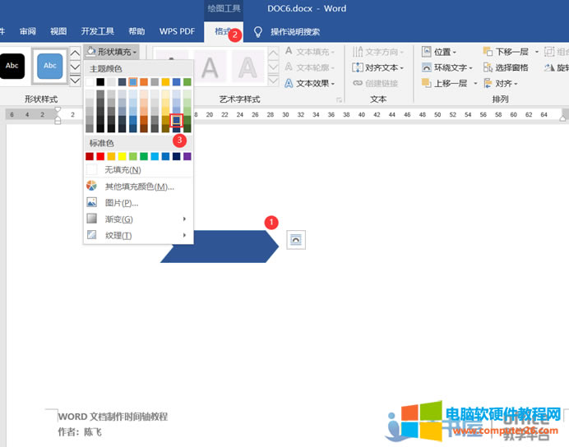Image resolution: width=569 pixels, height=447 pixels.
Task: Open 其他填充颜色 more fill colors
Action: [x=138, y=187]
